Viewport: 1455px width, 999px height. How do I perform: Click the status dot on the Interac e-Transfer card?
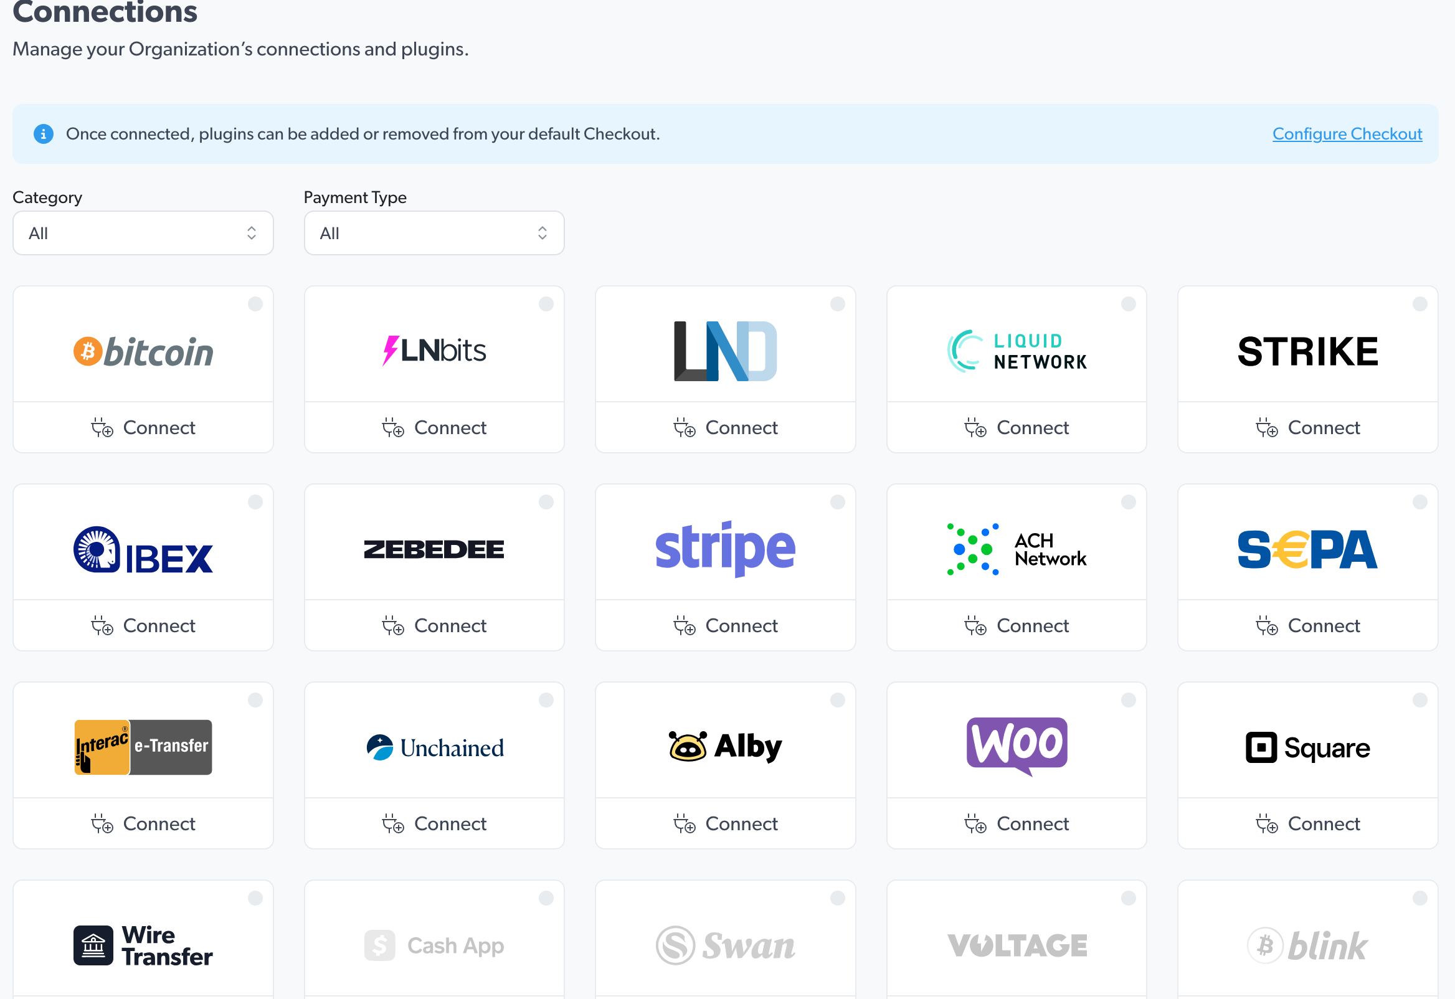tap(255, 701)
